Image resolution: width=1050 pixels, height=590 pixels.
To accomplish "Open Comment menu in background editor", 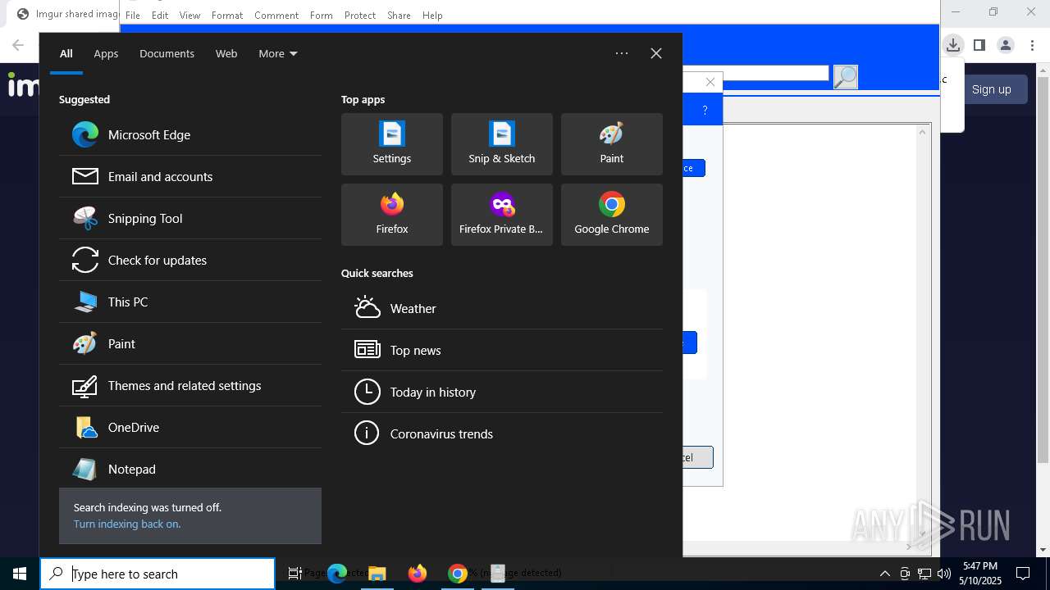I will pyautogui.click(x=276, y=15).
